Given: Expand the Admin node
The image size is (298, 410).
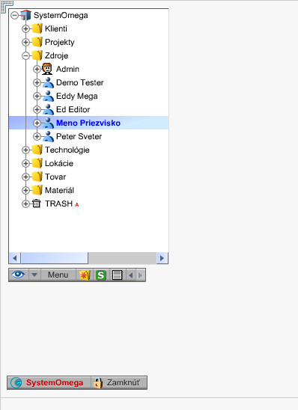Looking at the screenshot, I should click(37, 69).
